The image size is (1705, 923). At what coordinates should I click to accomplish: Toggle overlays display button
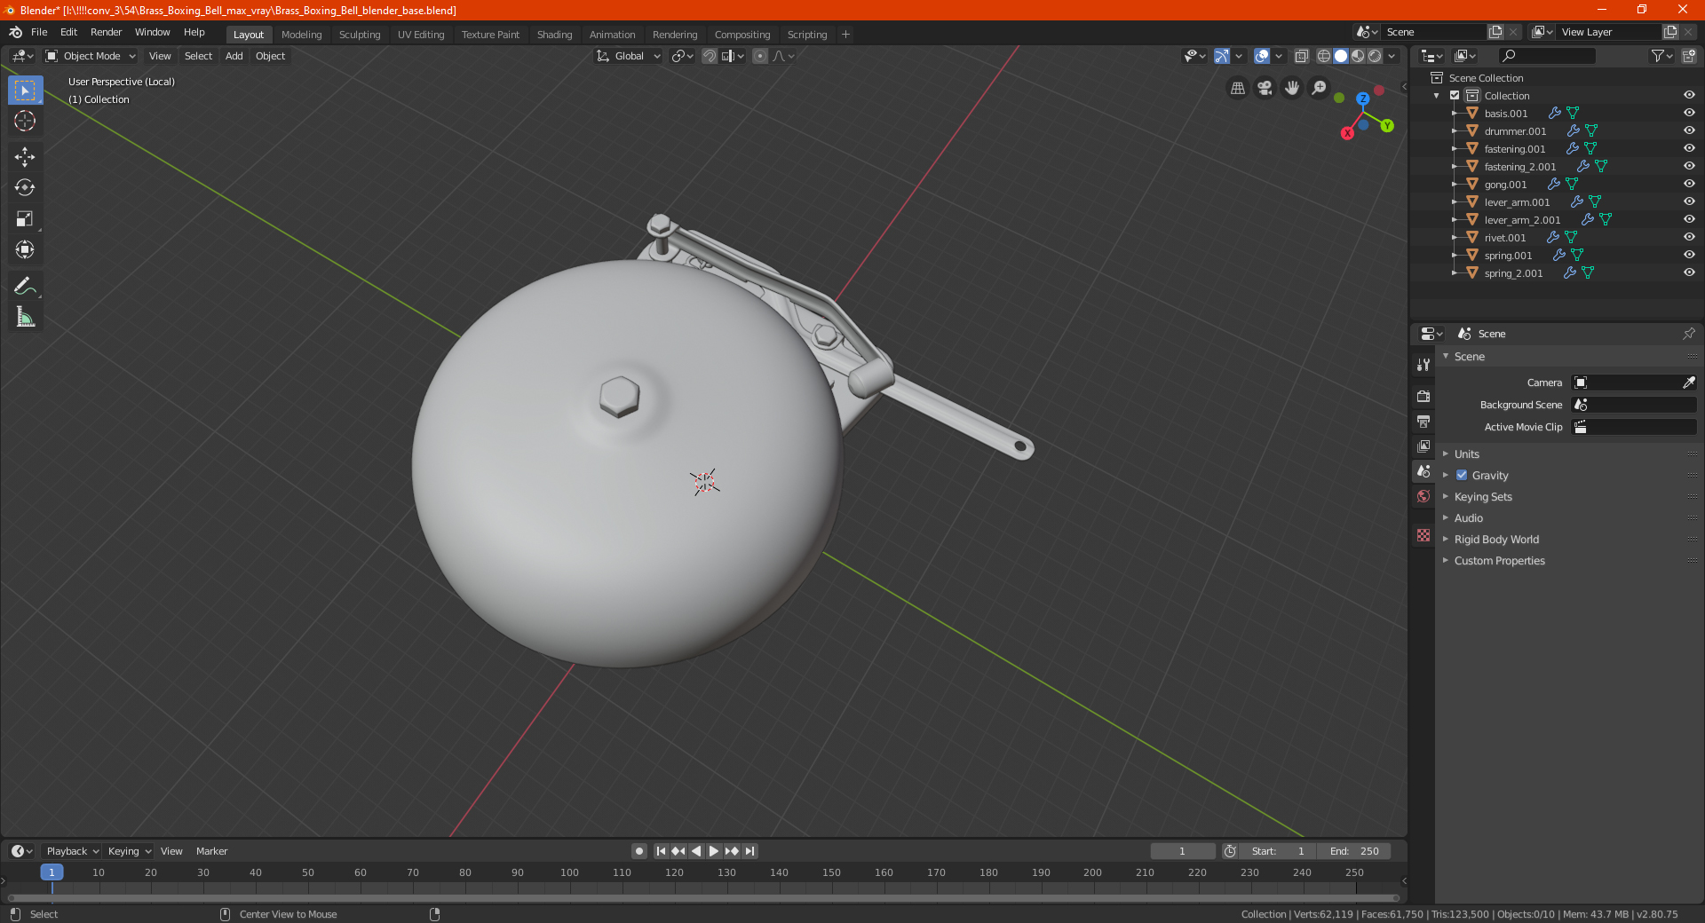1261,56
